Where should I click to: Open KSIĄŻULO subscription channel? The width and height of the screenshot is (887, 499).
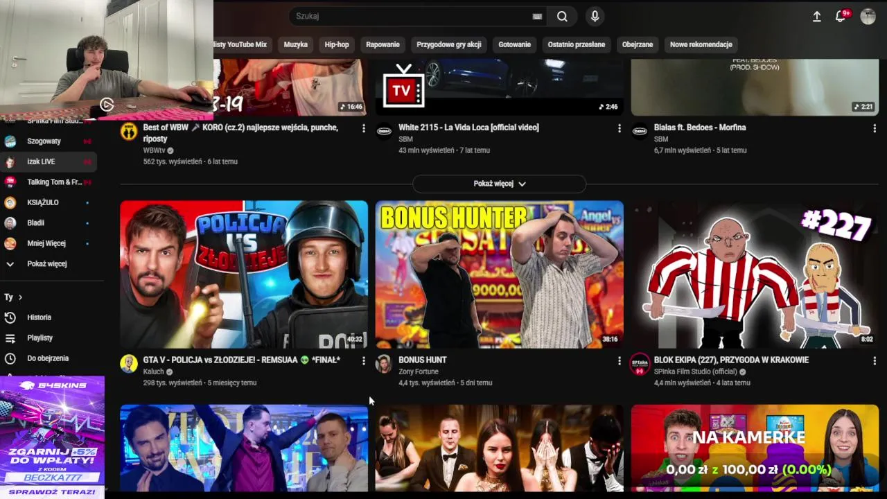pyautogui.click(x=49, y=202)
